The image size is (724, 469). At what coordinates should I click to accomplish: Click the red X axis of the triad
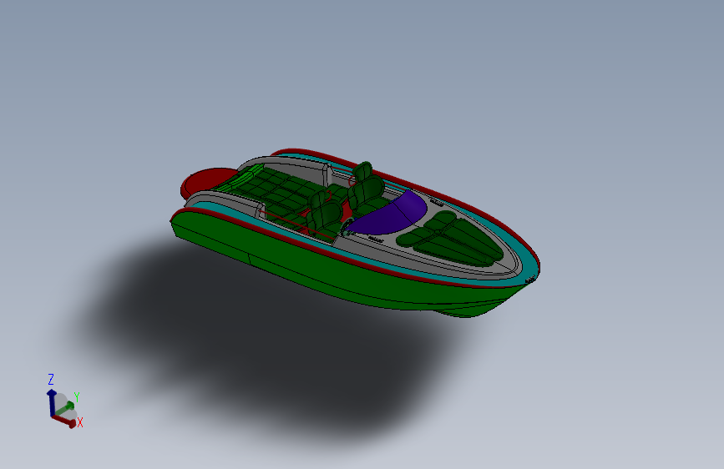64,421
